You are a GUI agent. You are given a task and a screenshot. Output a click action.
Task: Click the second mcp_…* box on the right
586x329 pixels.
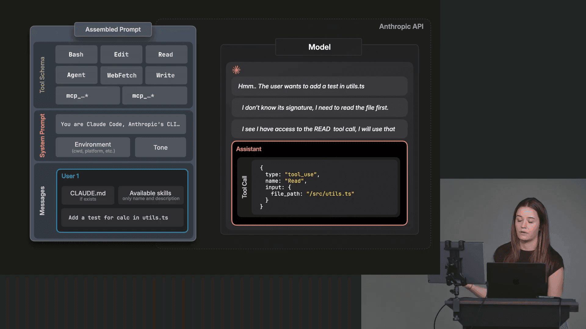pyautogui.click(x=155, y=96)
